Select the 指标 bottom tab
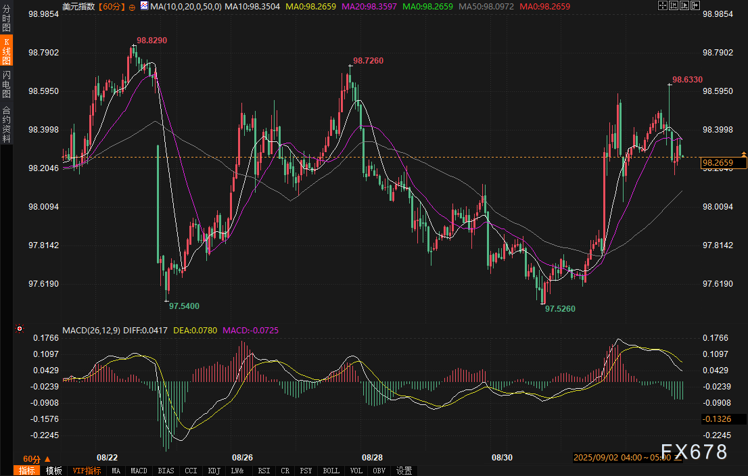Image resolution: width=748 pixels, height=476 pixels. coord(28,471)
